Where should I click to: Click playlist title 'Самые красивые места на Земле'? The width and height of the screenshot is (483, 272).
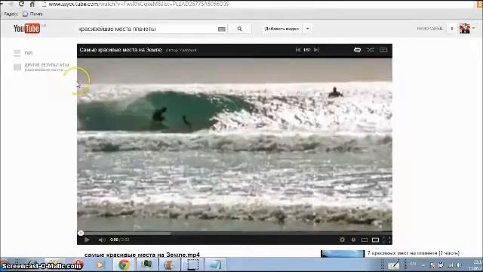[121, 50]
